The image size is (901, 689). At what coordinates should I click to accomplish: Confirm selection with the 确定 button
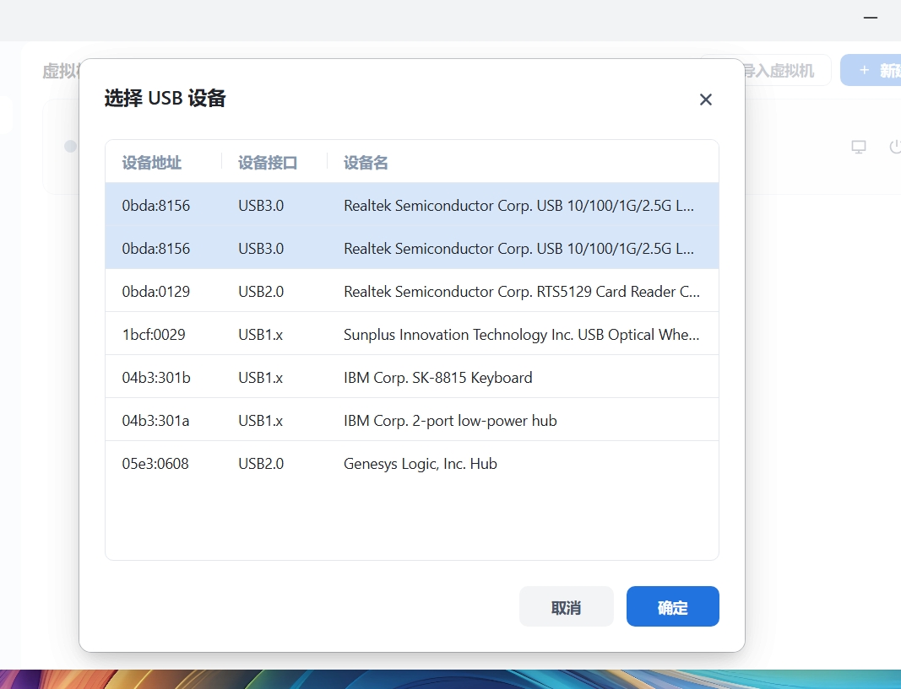672,606
